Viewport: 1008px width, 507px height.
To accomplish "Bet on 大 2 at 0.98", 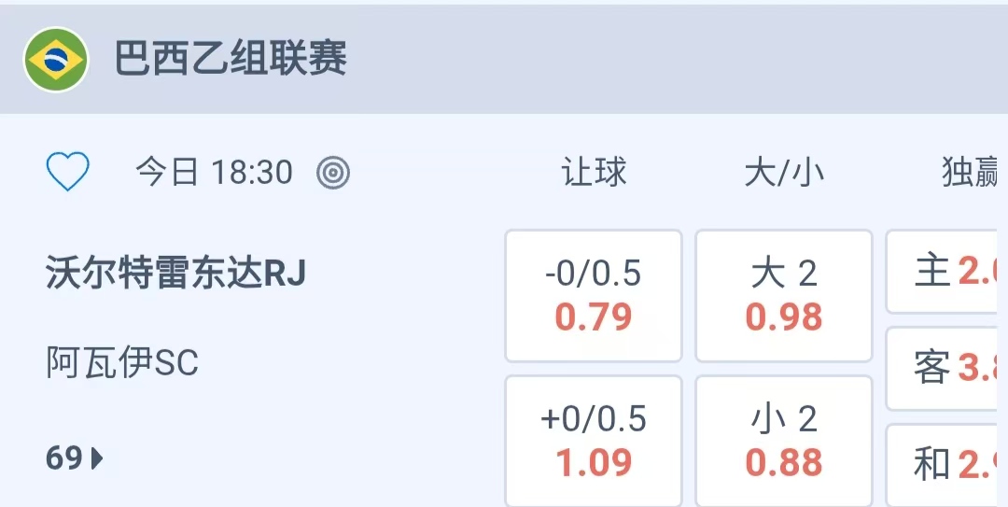I will (x=784, y=295).
